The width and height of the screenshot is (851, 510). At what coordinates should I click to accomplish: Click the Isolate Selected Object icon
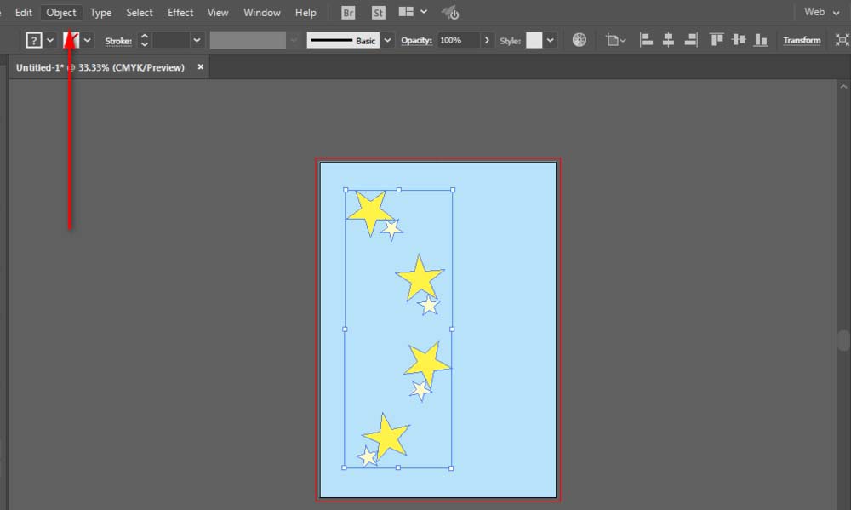[x=842, y=40]
